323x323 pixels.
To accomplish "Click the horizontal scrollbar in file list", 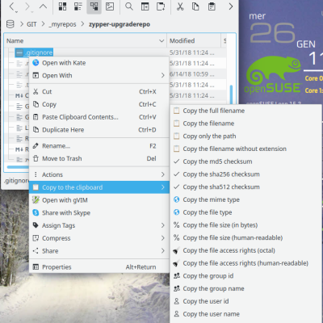I will [x=18, y=167].
